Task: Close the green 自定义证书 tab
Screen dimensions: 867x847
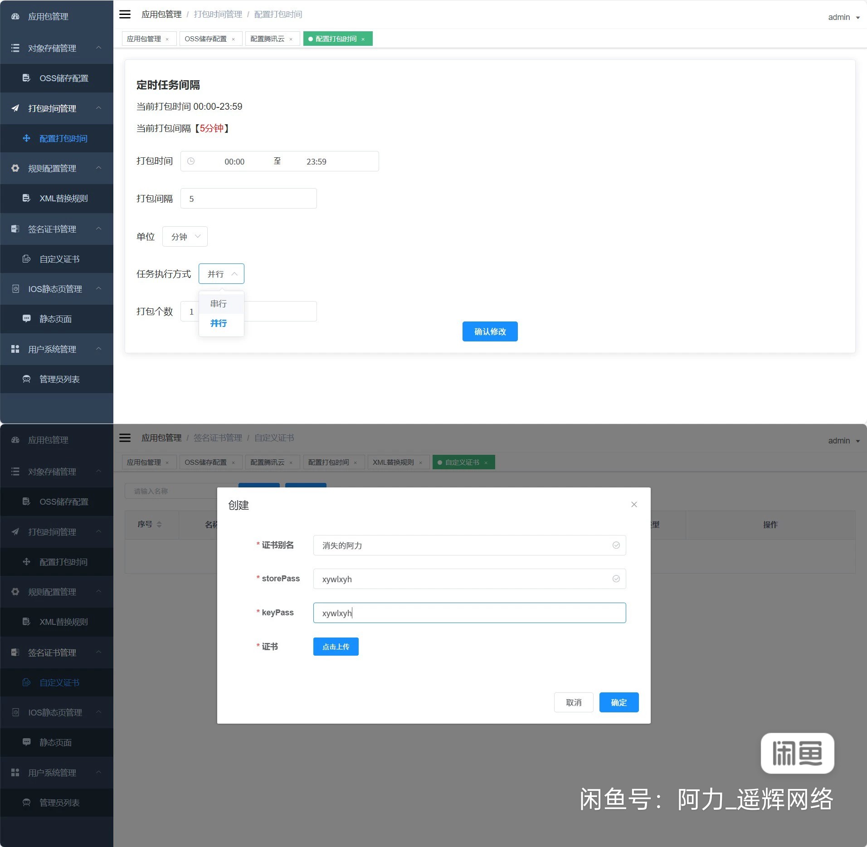Action: click(486, 463)
